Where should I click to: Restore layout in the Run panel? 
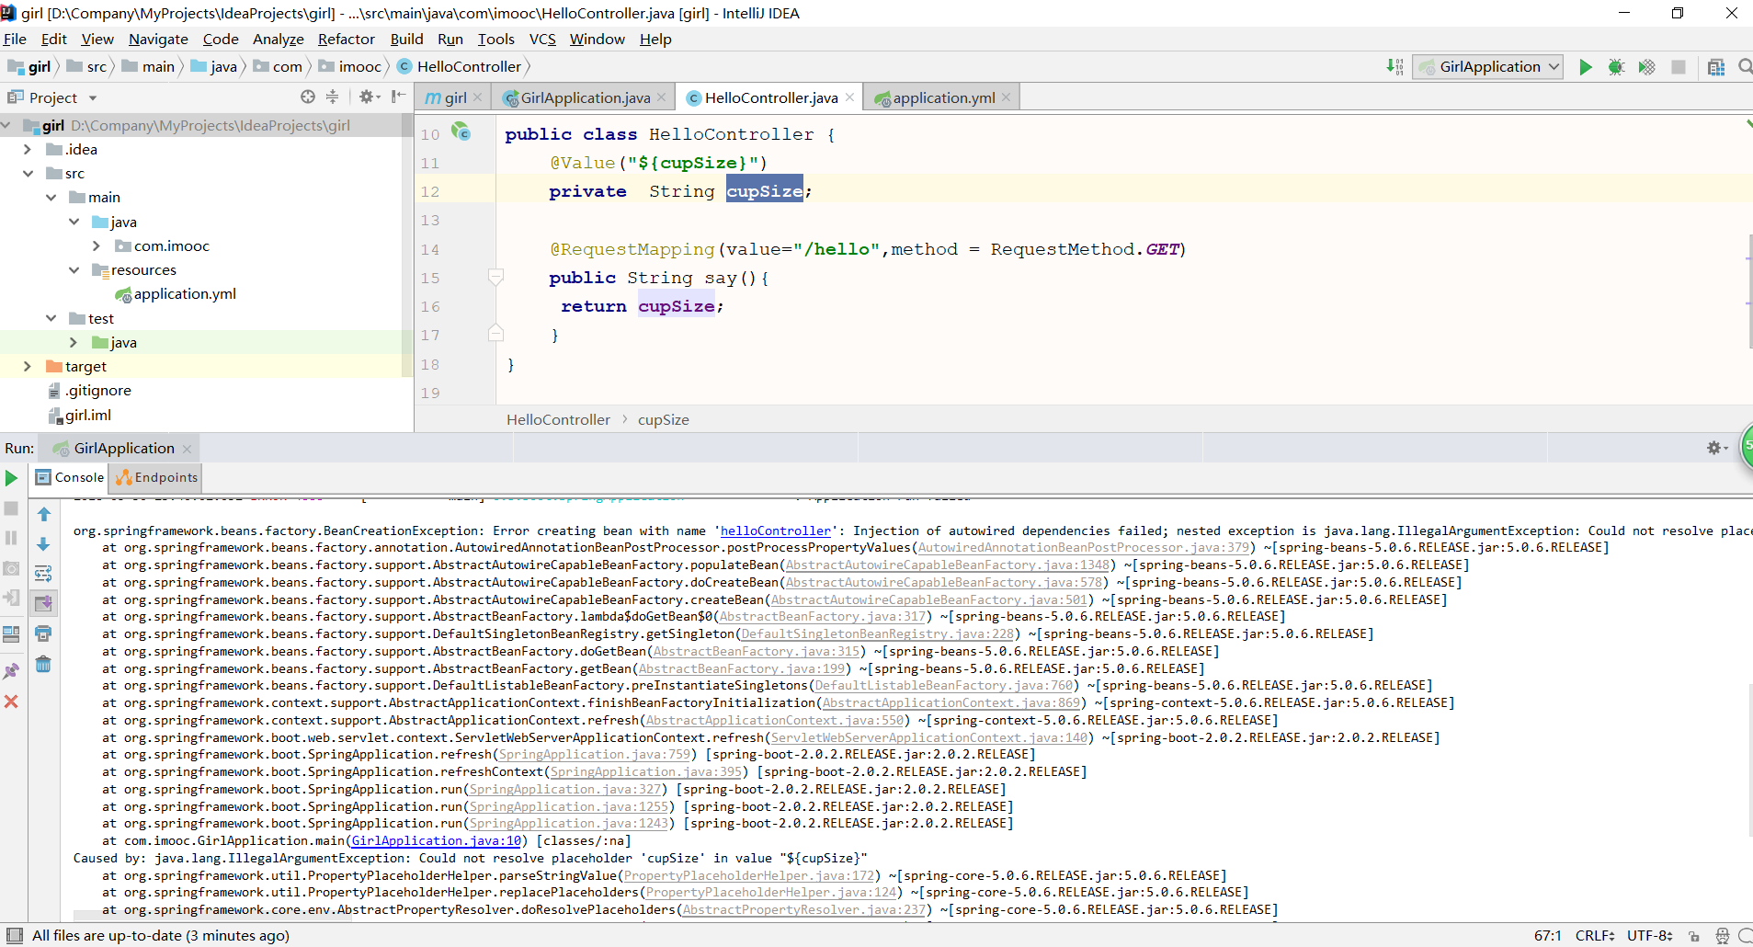pyautogui.click(x=11, y=634)
